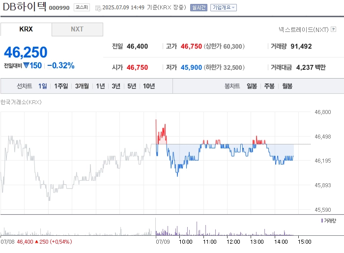Click the stock code 000990
Image resolution: width=344 pixels, height=253 pixels.
(x=59, y=8)
